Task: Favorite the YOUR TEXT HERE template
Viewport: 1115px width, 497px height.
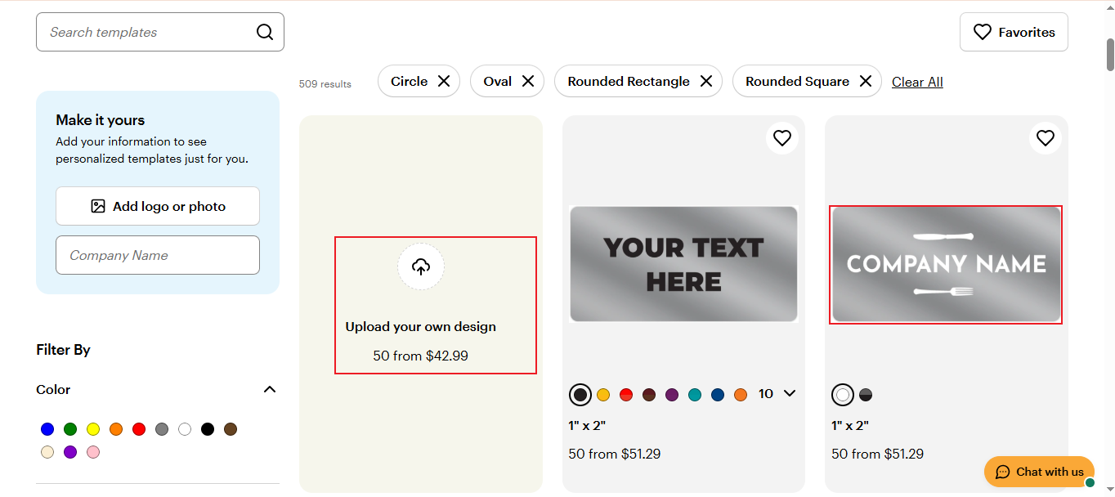Action: 782,138
